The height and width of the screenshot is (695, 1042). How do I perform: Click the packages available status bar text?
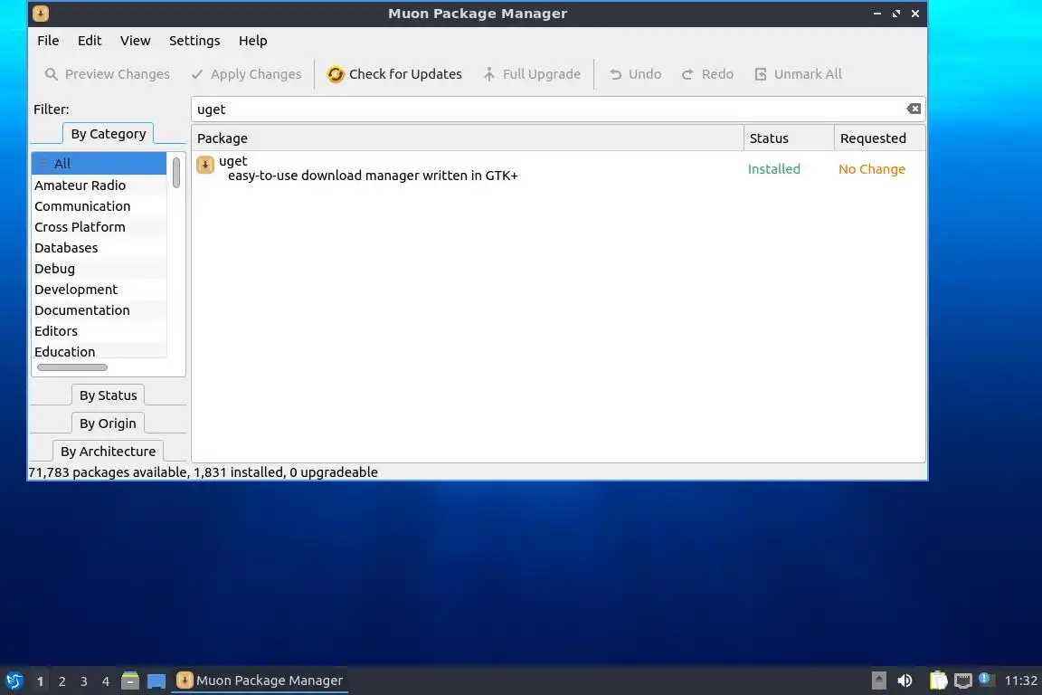(x=203, y=472)
